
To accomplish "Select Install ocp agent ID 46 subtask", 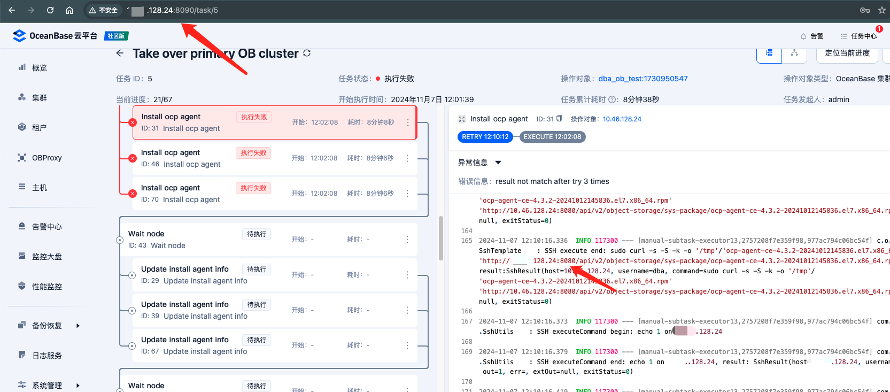I will 274,158.
